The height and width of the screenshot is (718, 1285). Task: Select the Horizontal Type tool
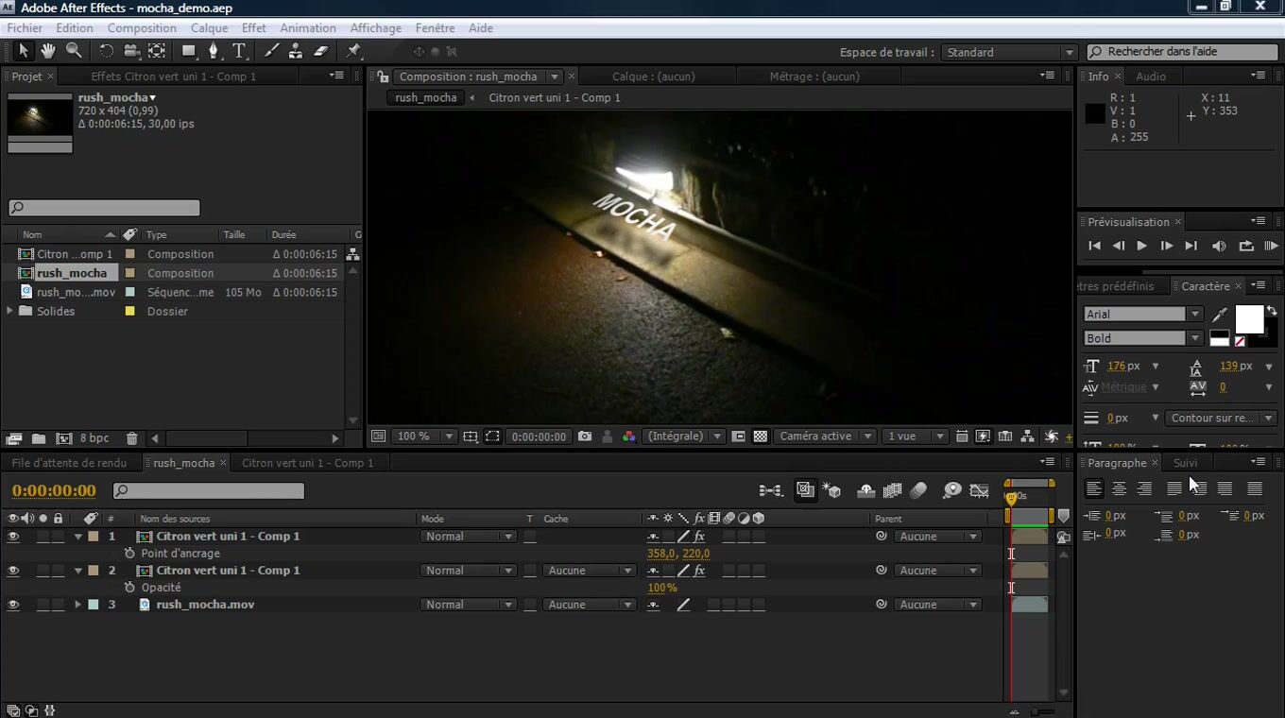[x=239, y=51]
